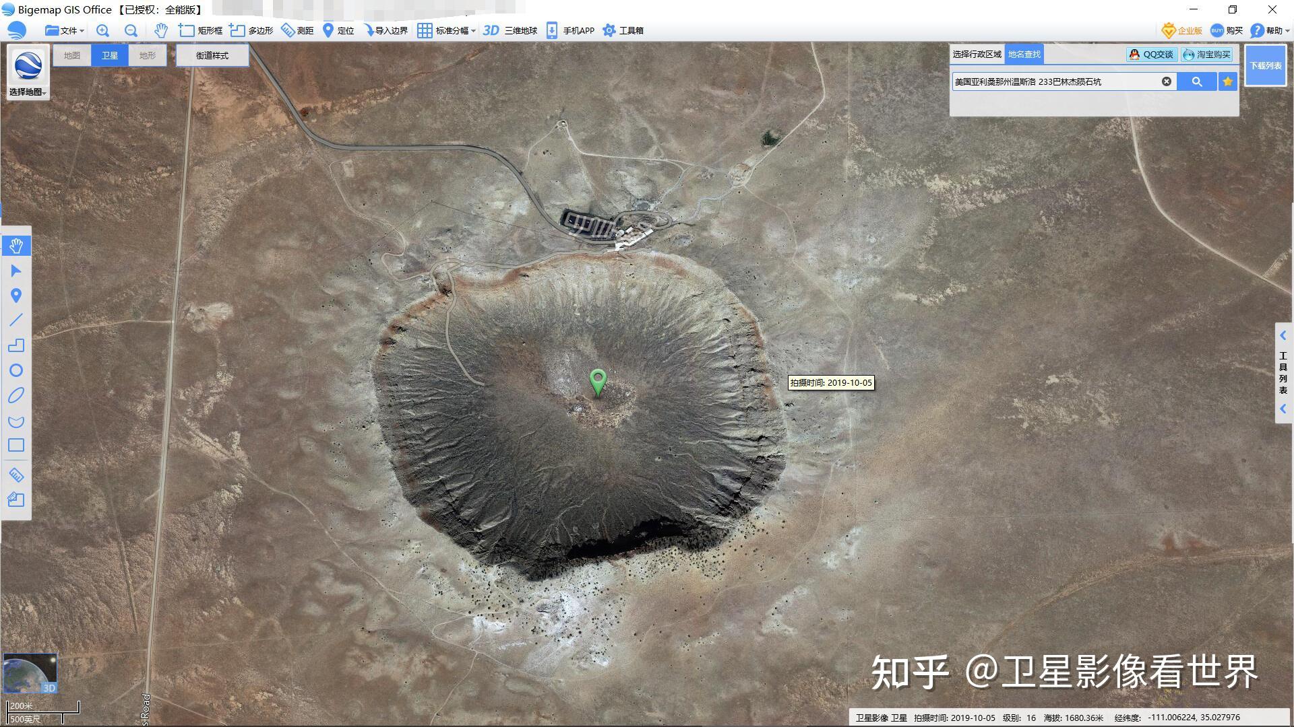Open the 选择地图 map source selector
This screenshot has width=1294, height=727.
[x=28, y=73]
